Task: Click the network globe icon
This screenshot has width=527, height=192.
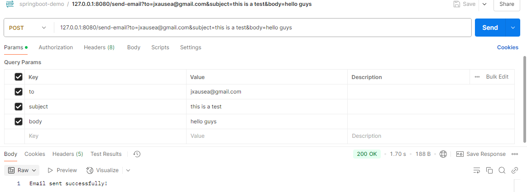Action: (443, 154)
